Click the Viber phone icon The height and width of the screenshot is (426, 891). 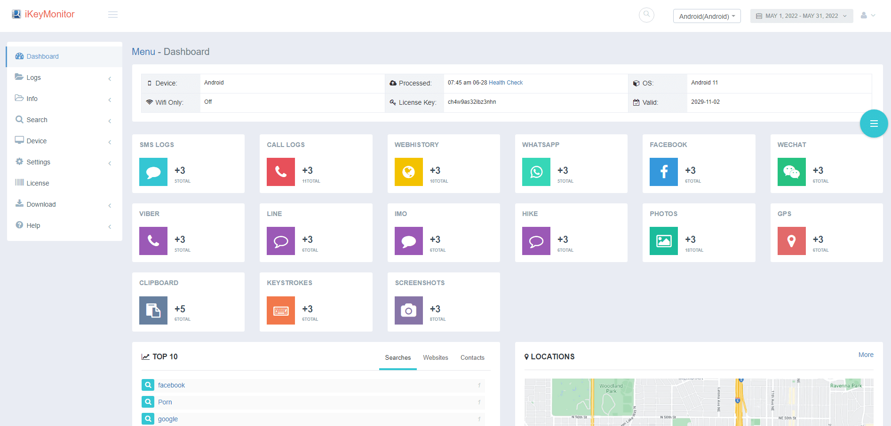click(x=153, y=241)
